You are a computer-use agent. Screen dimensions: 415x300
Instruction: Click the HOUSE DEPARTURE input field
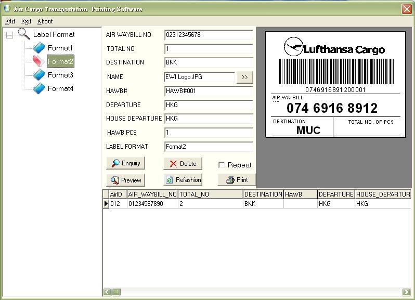tap(209, 118)
